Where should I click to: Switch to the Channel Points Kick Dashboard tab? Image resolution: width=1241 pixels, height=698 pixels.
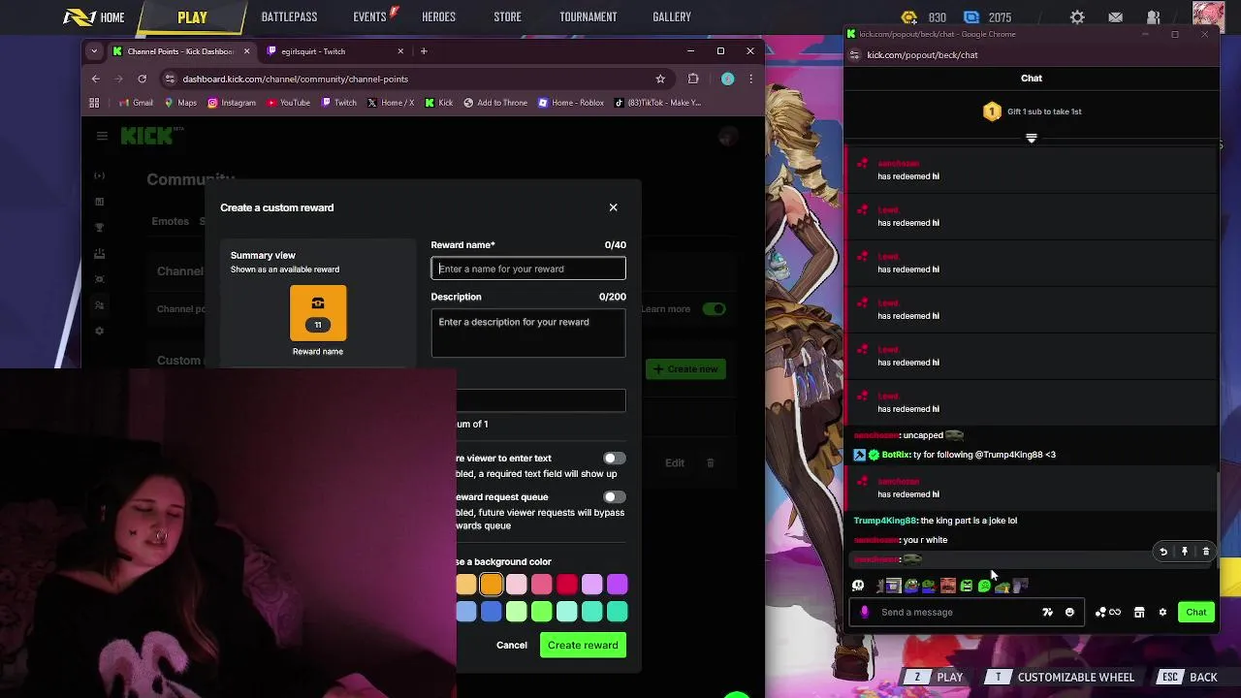tap(180, 51)
